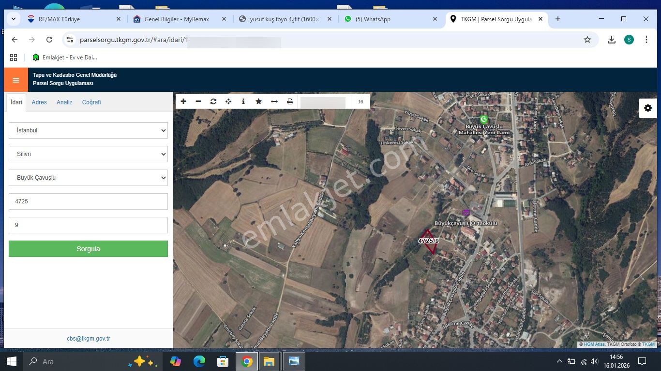Select the measure distance arrow tool
The width and height of the screenshot is (661, 371).
(274, 101)
